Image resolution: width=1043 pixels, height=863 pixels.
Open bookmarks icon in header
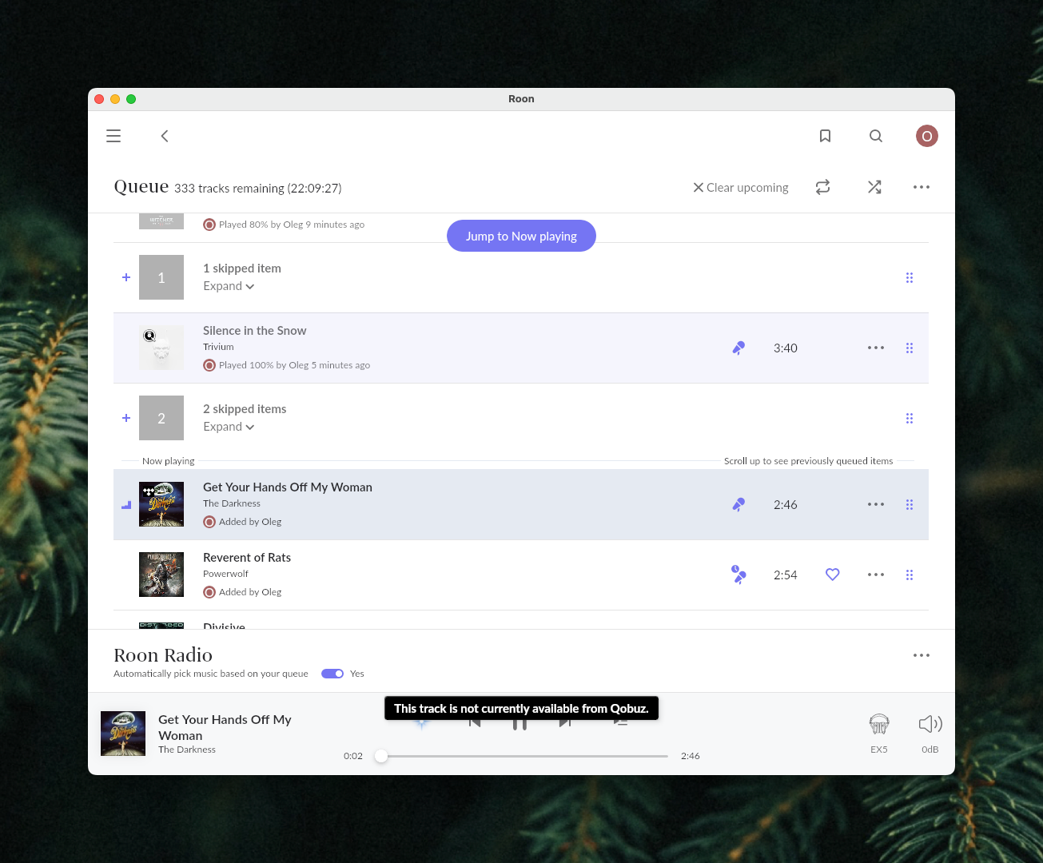point(826,136)
